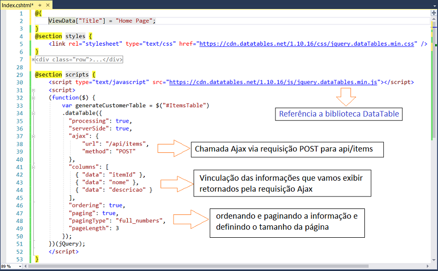
Task: Click the "text/css" attribute value on line 5
Action: pos(159,44)
